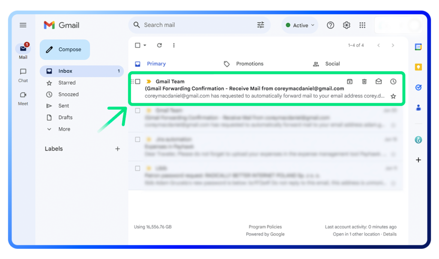
Task: Star the Gmail Forwarding Confirmation email
Action: point(393,96)
